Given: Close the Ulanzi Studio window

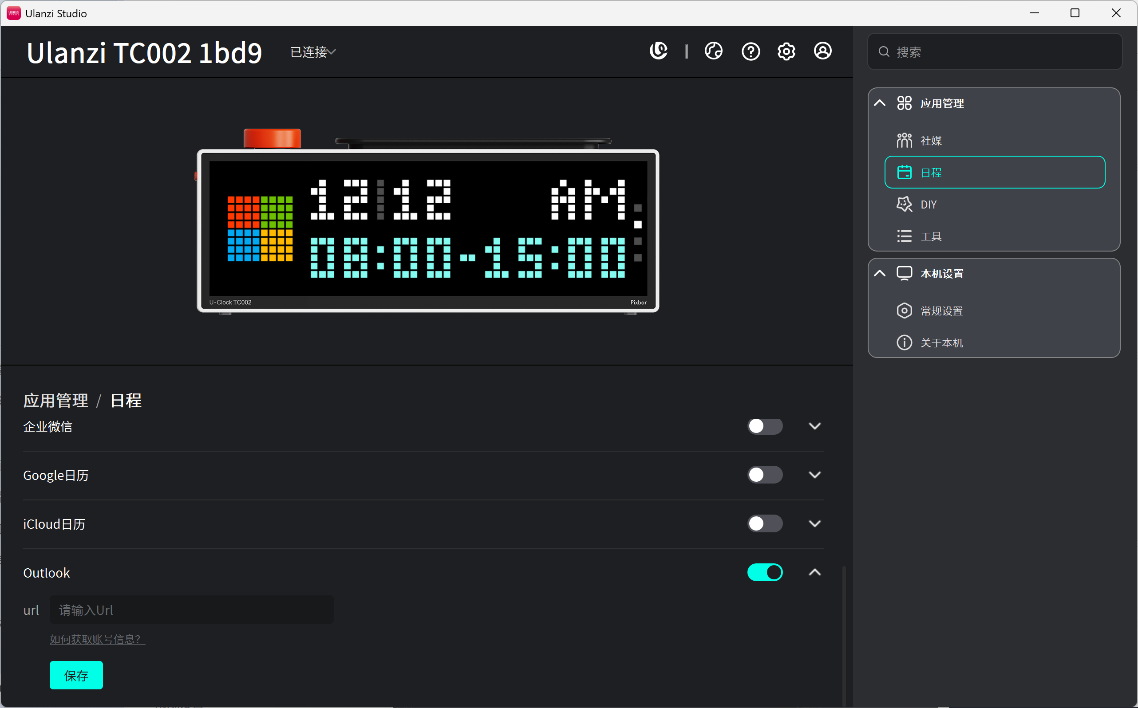Looking at the screenshot, I should coord(1116,13).
